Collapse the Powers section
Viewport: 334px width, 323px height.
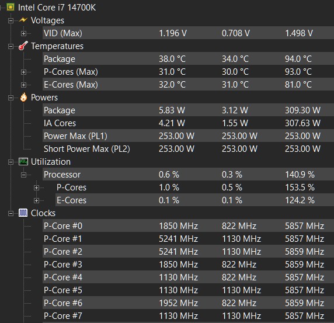[x=11, y=98]
